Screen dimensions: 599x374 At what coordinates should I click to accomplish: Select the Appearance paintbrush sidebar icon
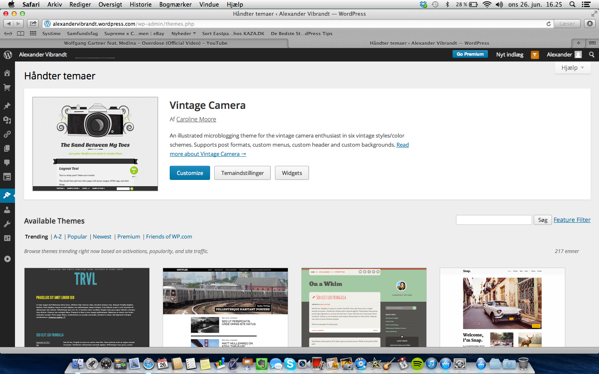[x=7, y=195]
